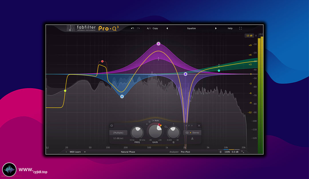Open the Help menu

230,28
